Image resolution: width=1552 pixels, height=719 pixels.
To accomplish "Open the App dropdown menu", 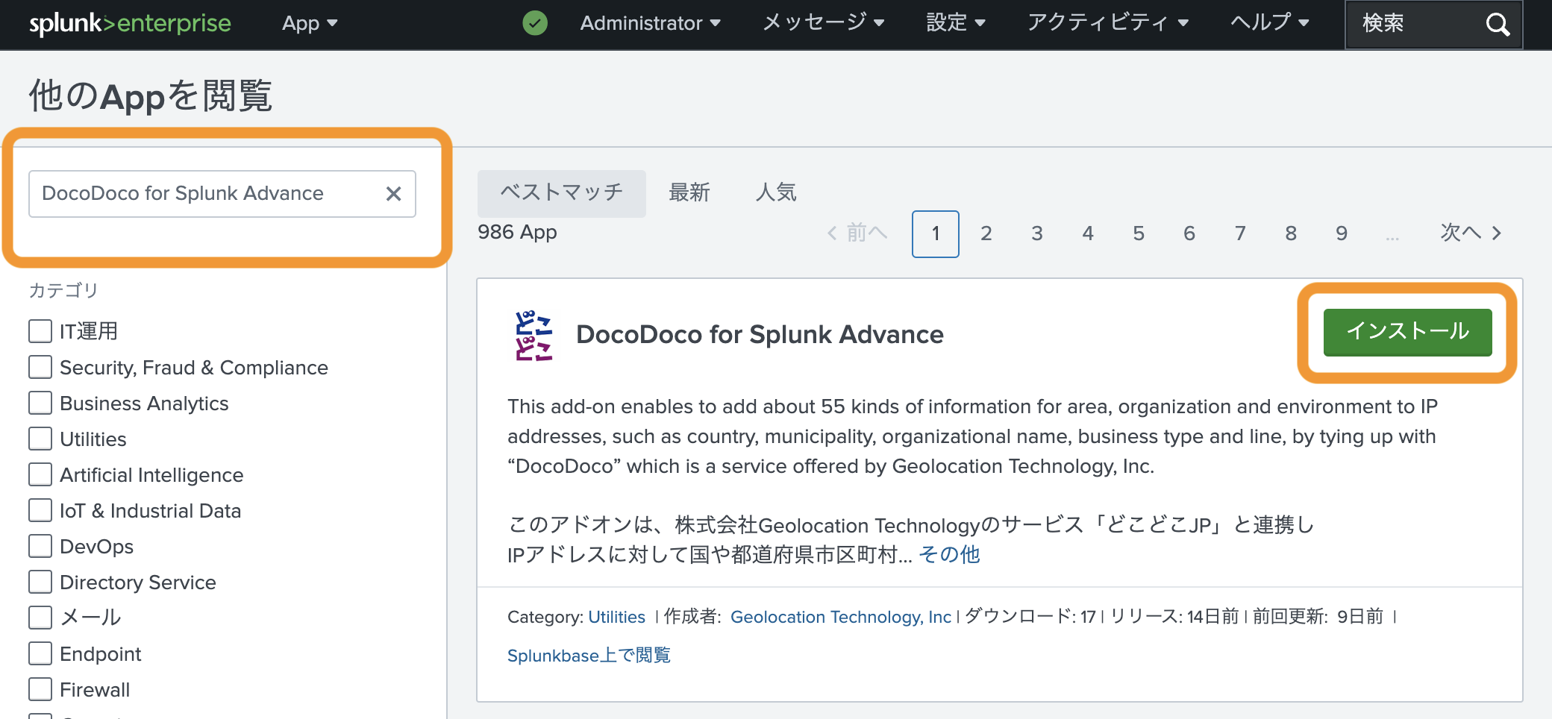I will pos(309,24).
